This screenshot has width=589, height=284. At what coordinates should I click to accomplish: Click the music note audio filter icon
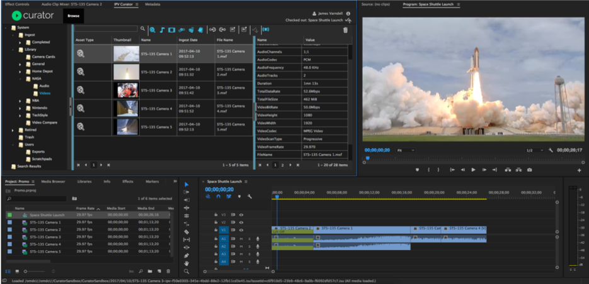point(162,30)
